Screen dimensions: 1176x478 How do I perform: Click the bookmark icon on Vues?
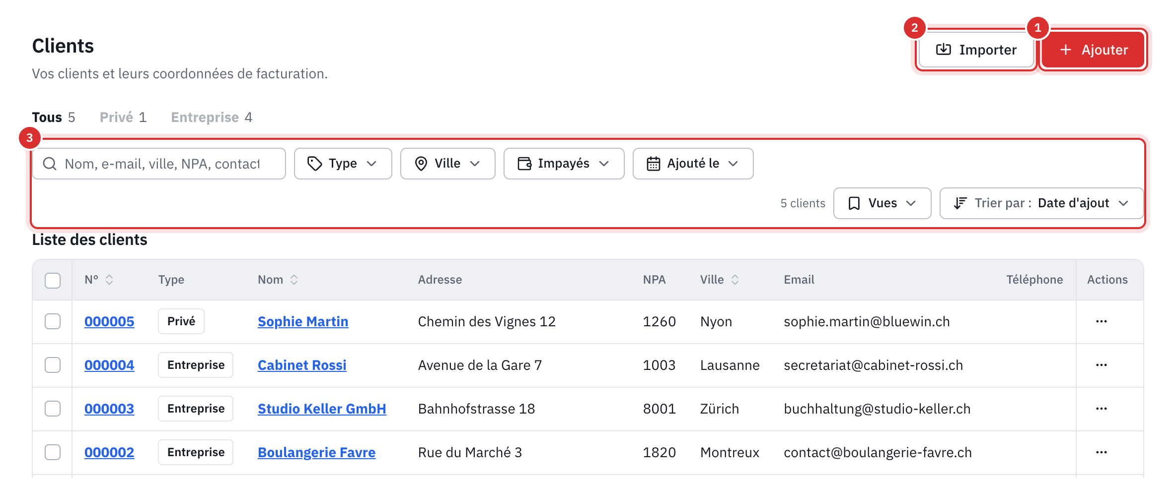(x=854, y=203)
